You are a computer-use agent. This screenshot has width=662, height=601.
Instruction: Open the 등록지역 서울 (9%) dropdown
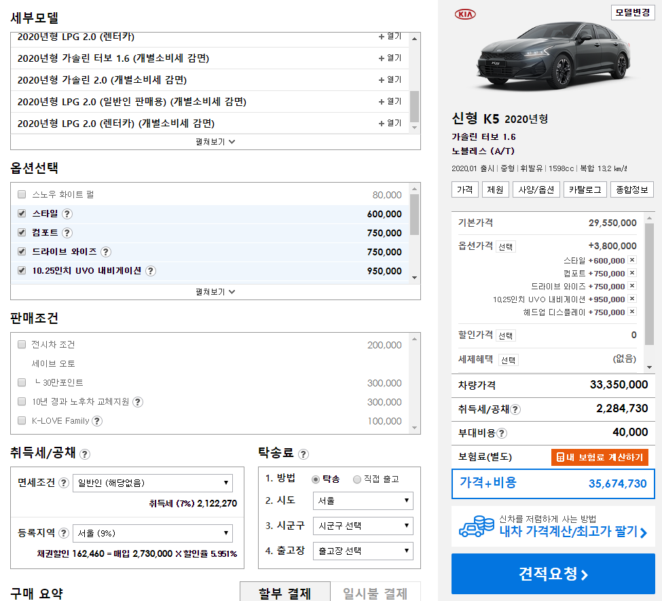click(x=153, y=533)
